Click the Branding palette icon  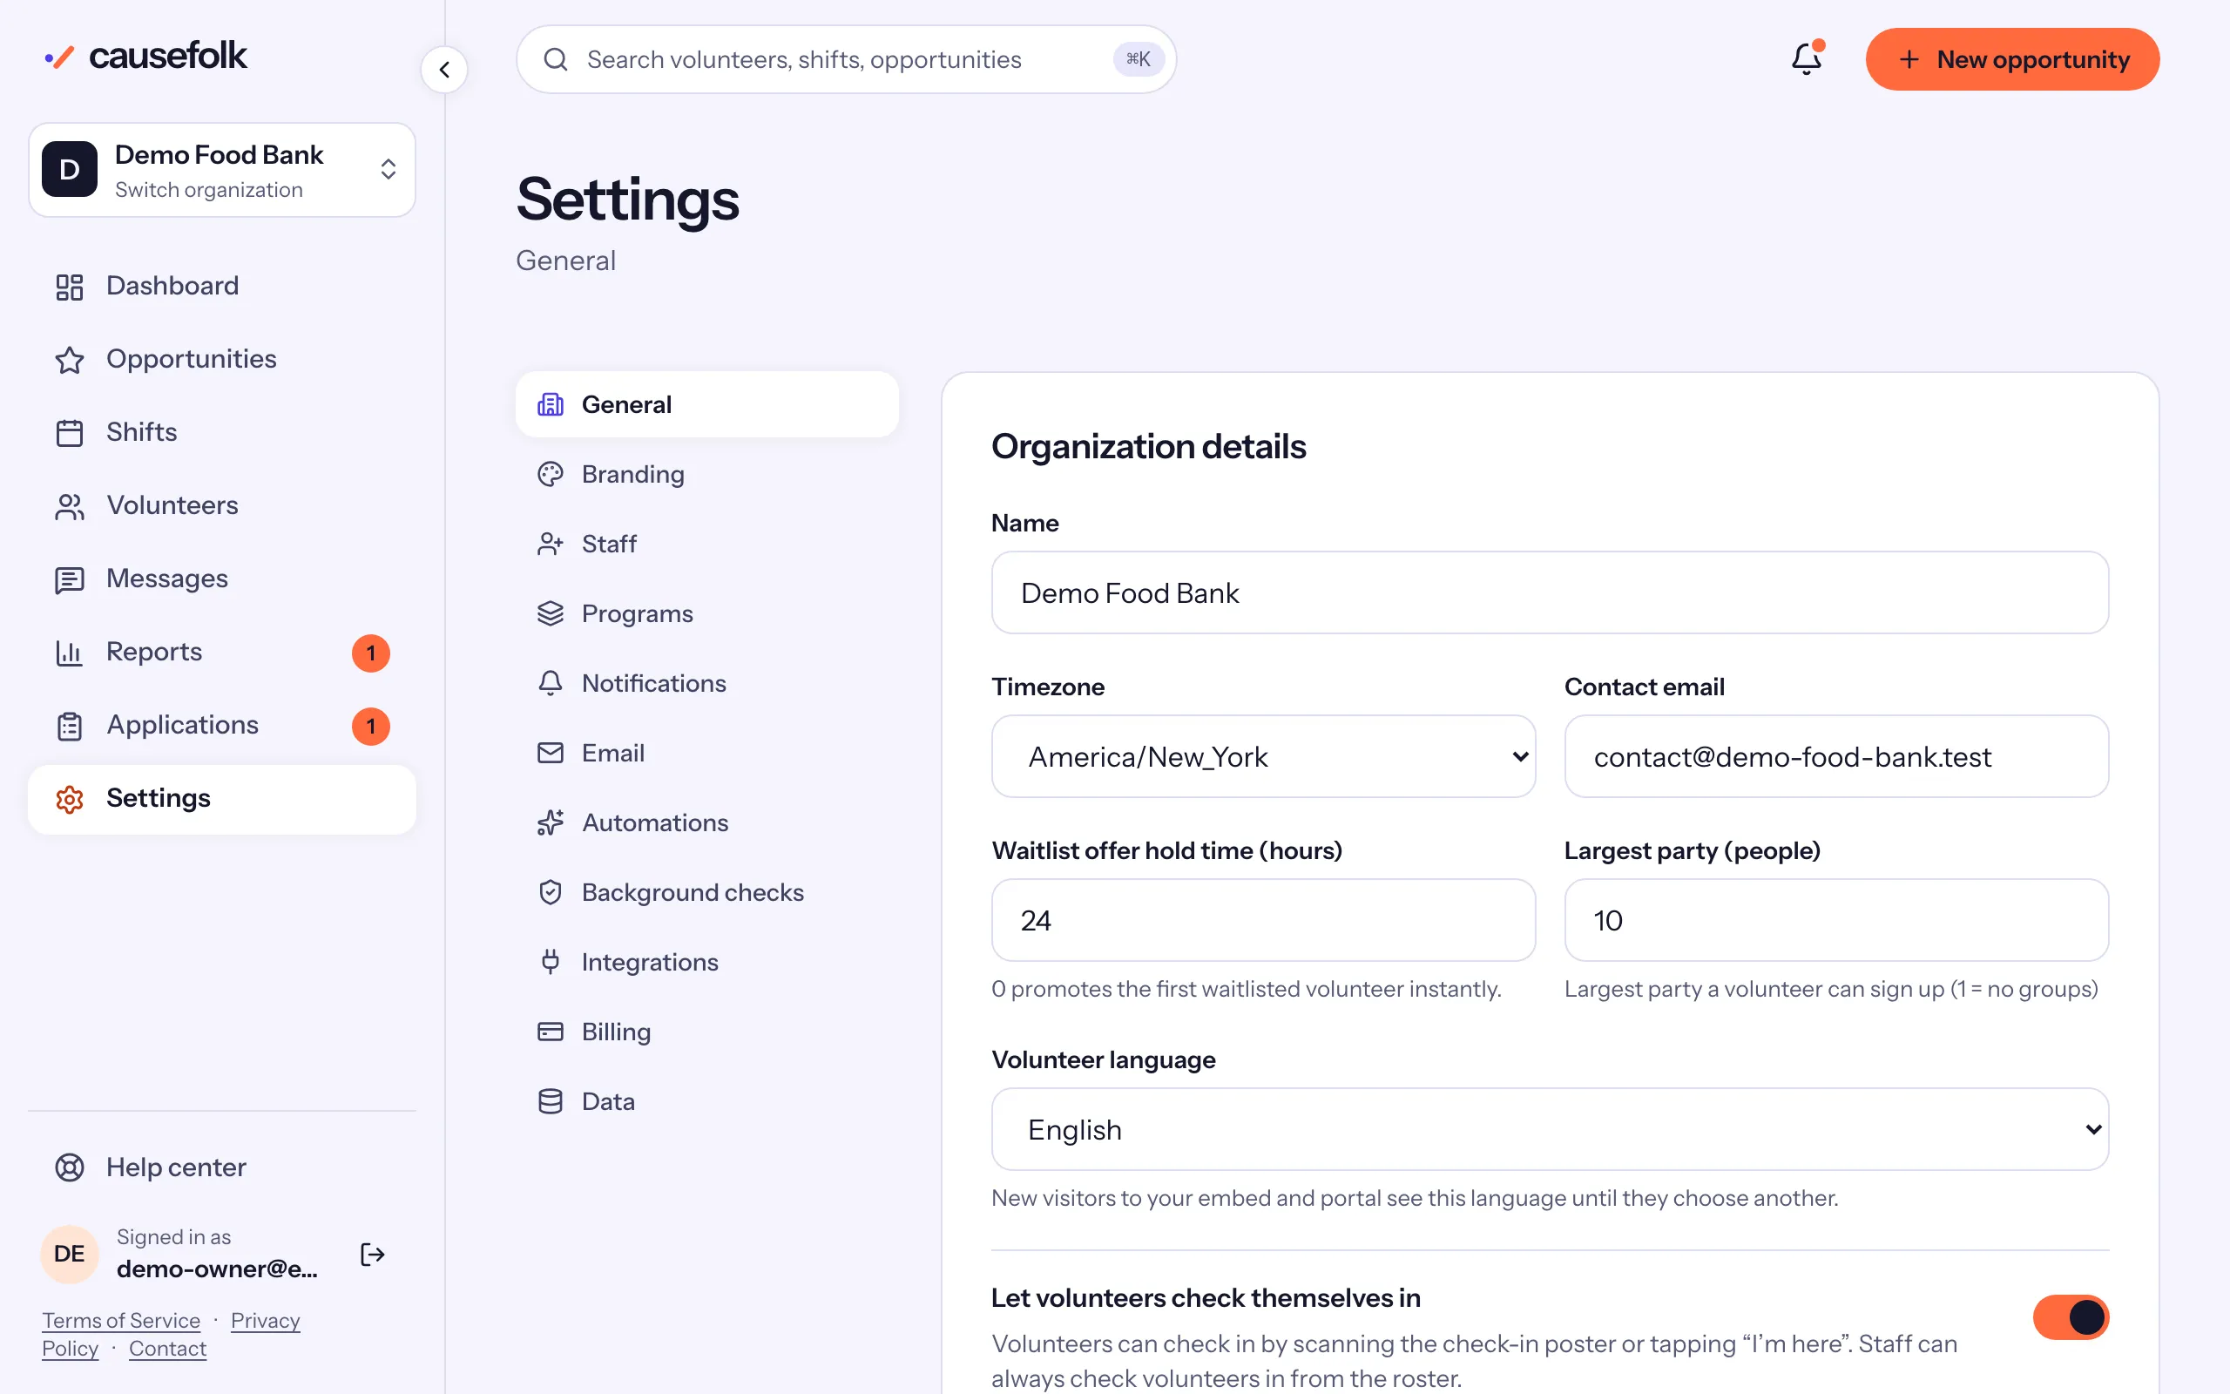(x=551, y=474)
